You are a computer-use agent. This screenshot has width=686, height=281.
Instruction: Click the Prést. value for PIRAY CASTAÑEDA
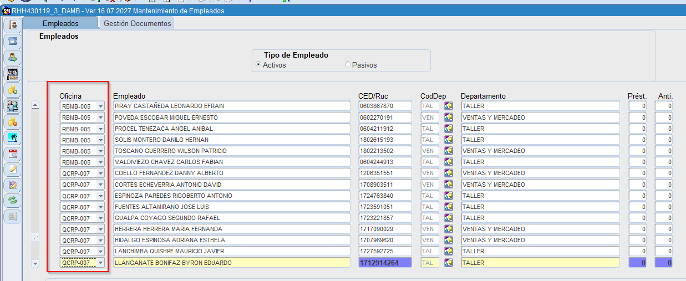pos(638,106)
